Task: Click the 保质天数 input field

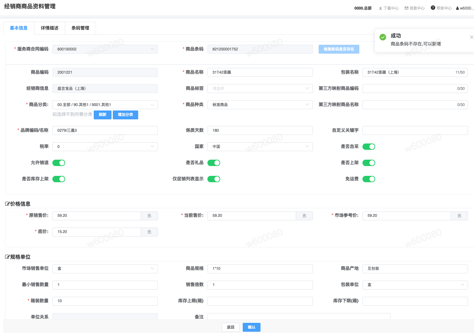Action: tap(260, 130)
